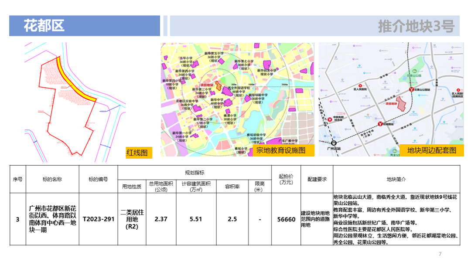Click the 花城路站 metro station icon

click(x=380, y=124)
